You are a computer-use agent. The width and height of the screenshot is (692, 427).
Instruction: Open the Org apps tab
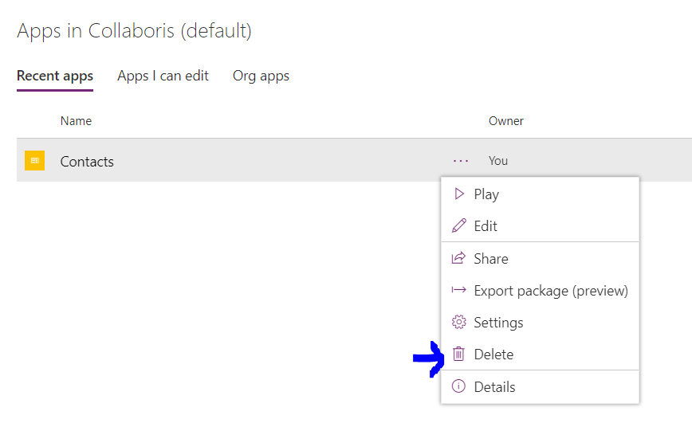point(261,76)
